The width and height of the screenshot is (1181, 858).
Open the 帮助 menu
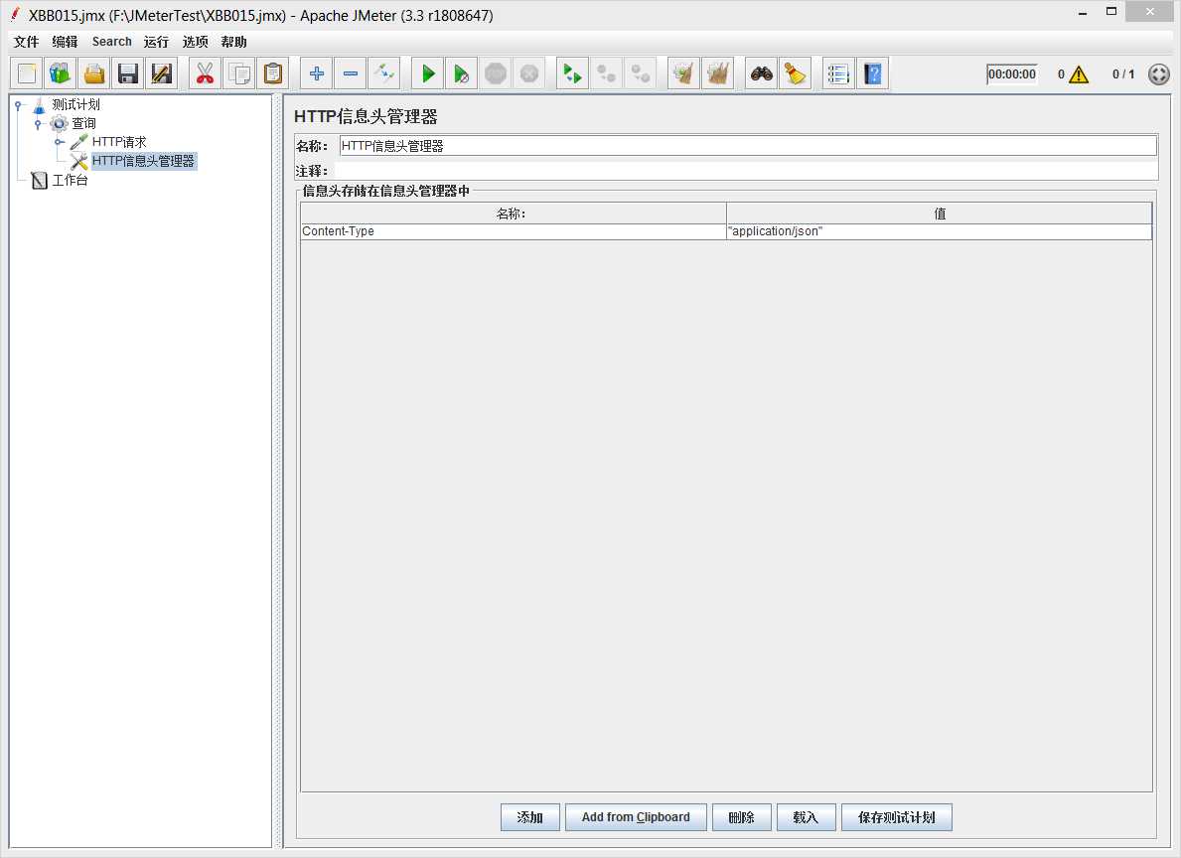tap(233, 42)
